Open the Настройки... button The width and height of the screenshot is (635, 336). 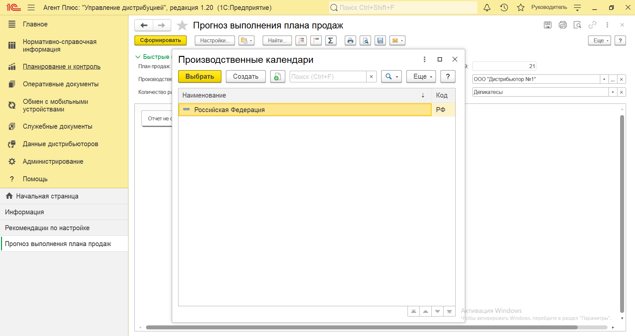(x=215, y=40)
